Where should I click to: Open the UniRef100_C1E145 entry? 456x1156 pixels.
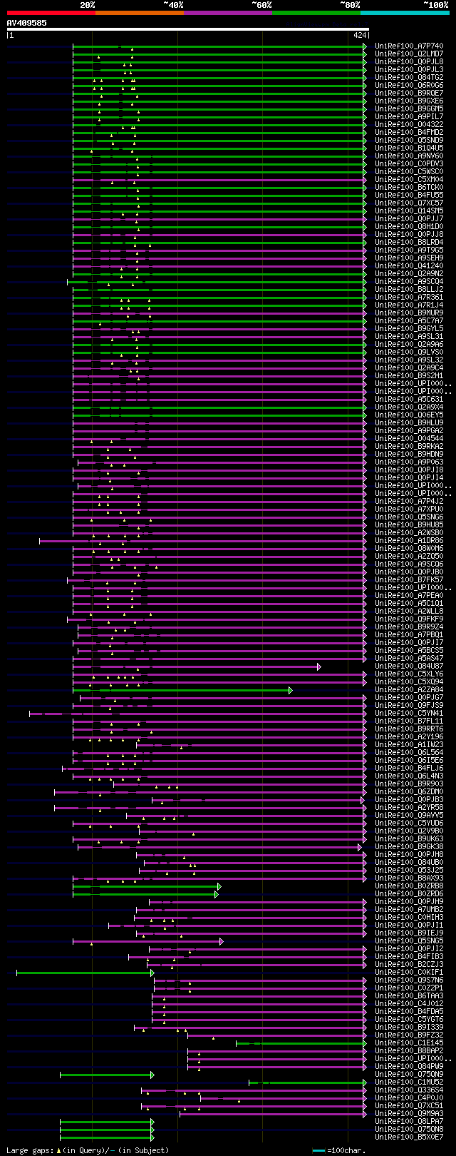pos(409,1043)
